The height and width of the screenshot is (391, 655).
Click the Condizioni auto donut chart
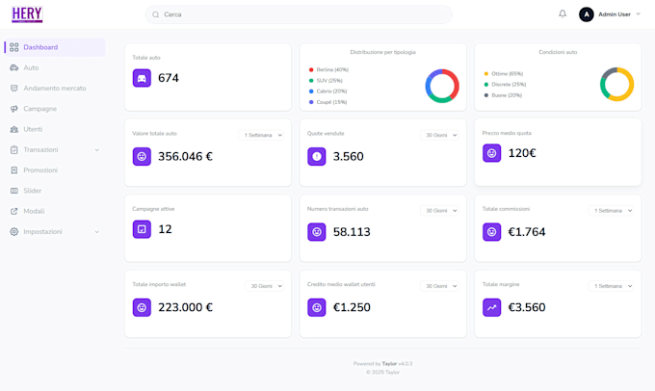point(617,85)
